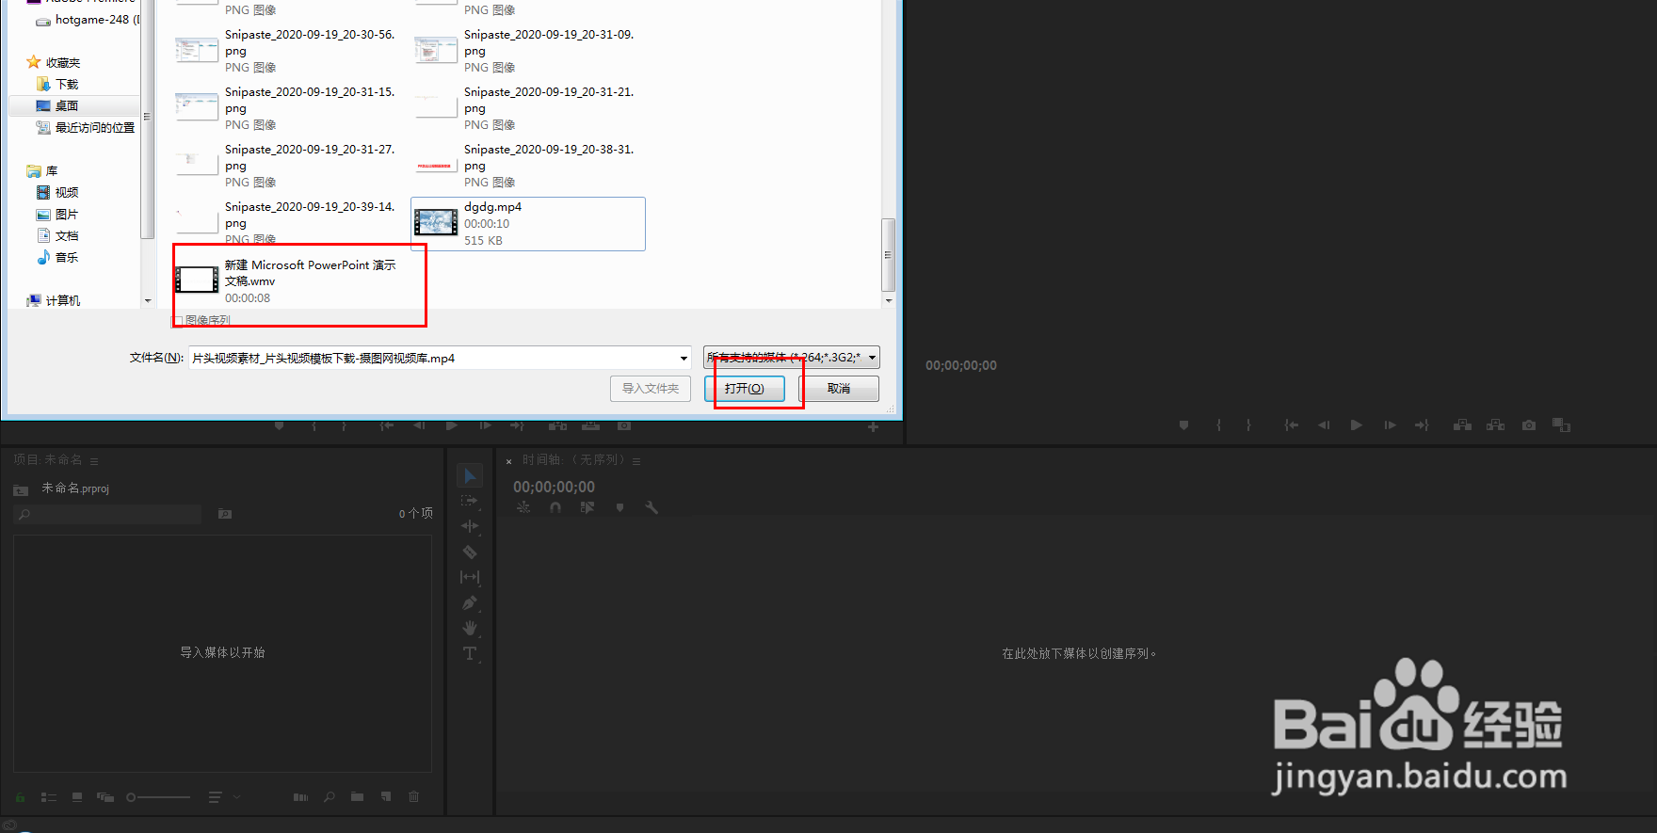Select the Ripple Edit tool
Screen dimensions: 1657x833
click(470, 526)
